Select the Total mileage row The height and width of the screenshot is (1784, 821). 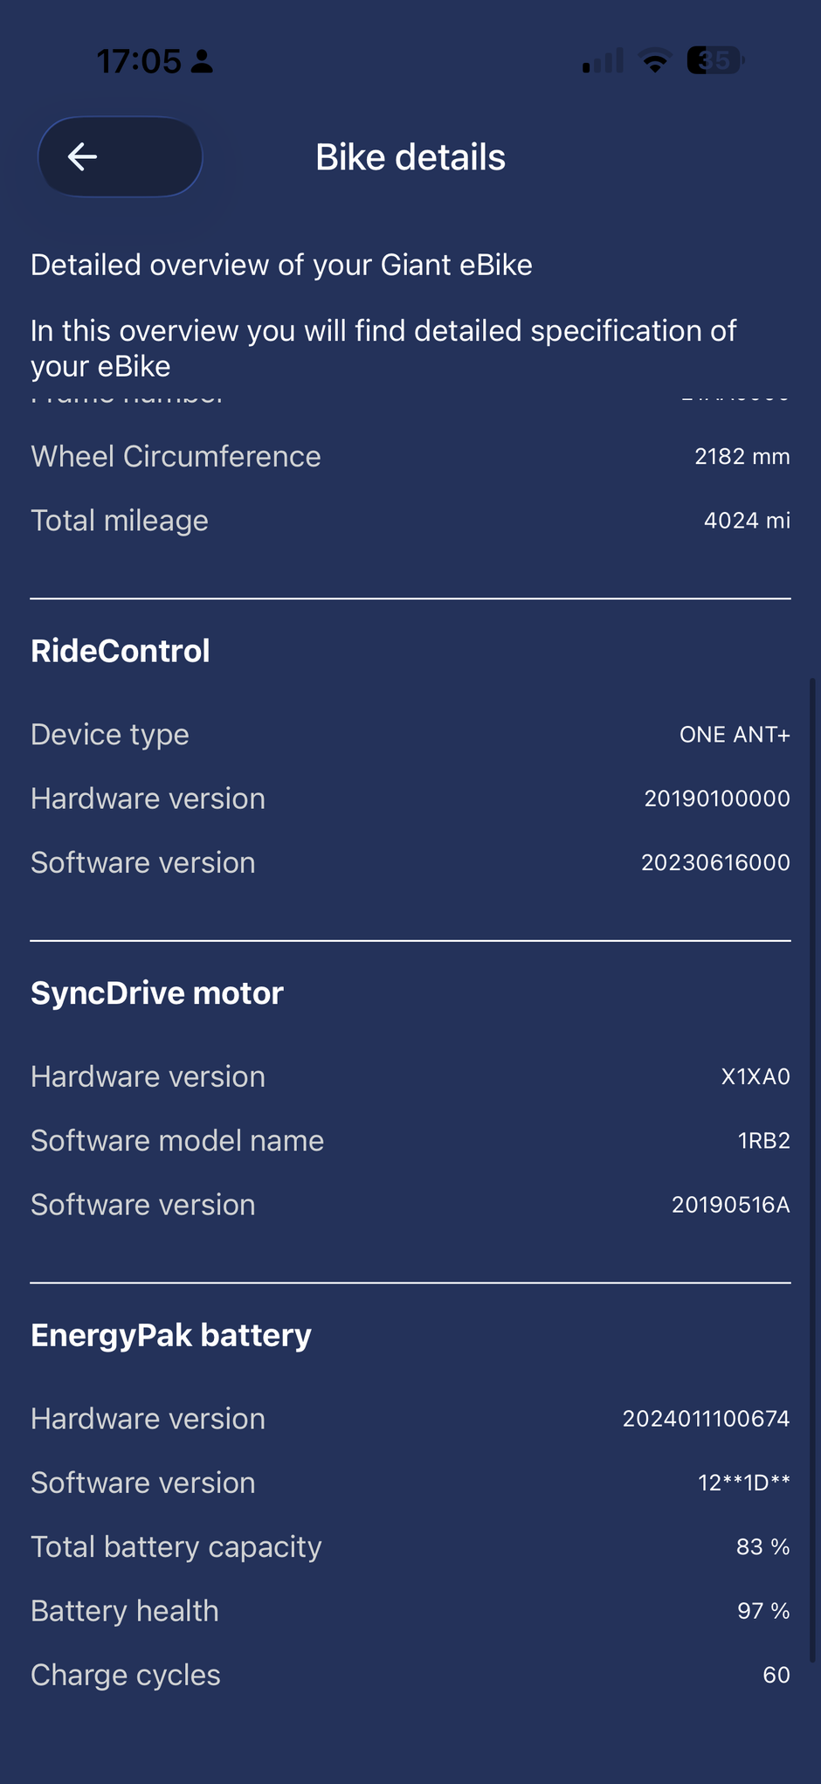coord(410,521)
